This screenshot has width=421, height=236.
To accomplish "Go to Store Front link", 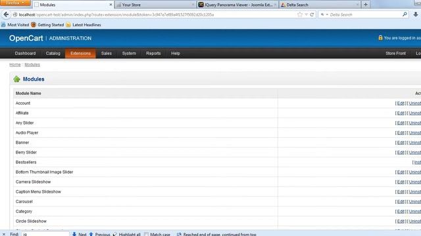I will point(395,53).
